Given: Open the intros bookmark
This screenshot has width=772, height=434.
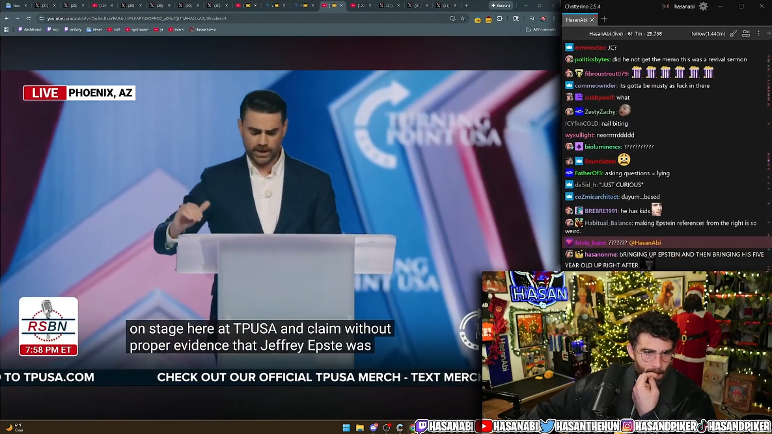Looking at the screenshot, I should [x=176, y=29].
